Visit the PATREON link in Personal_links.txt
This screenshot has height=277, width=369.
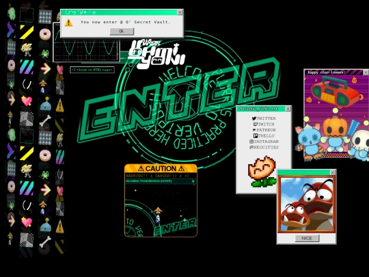click(x=264, y=130)
